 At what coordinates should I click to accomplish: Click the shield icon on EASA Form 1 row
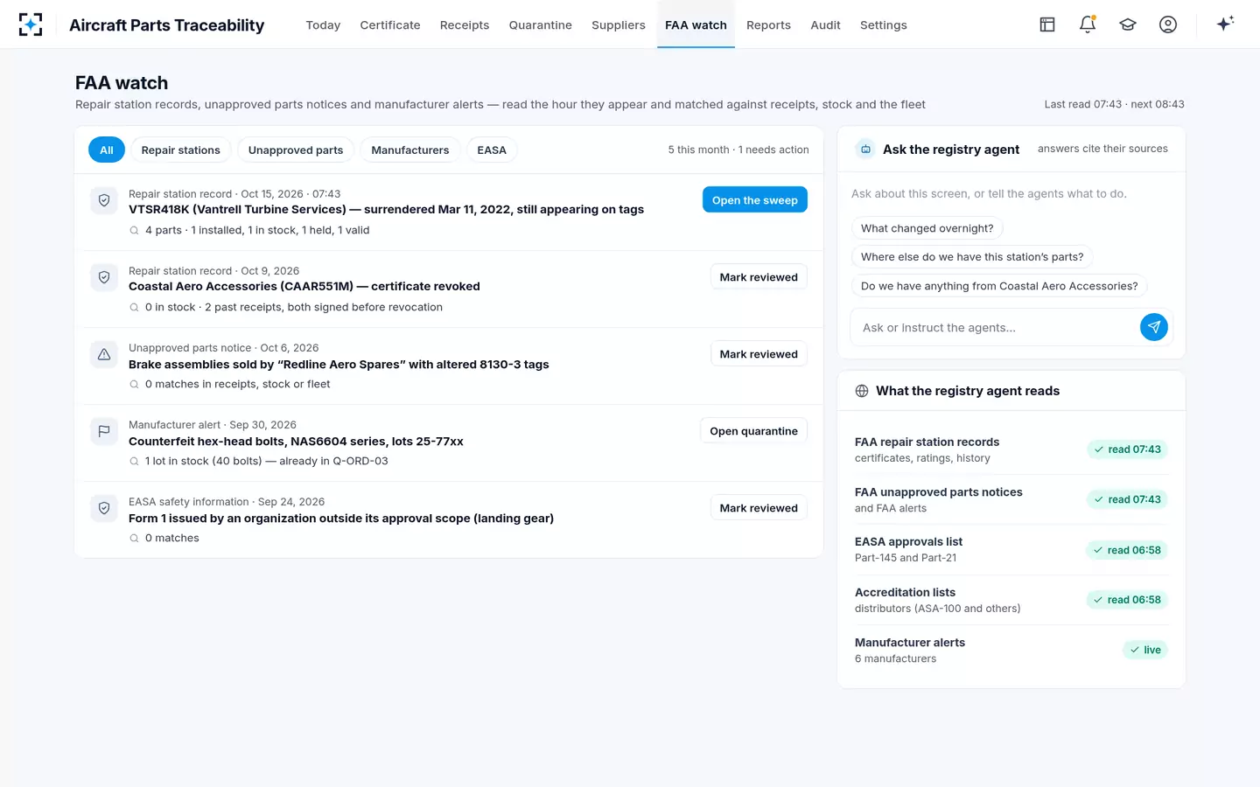click(x=104, y=509)
